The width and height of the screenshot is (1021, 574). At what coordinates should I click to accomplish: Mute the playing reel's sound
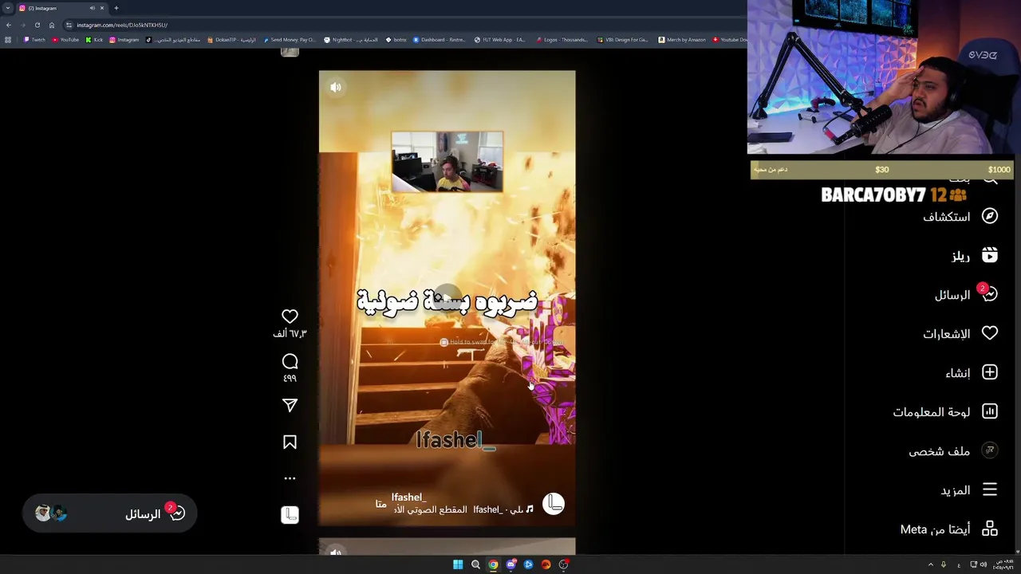pyautogui.click(x=336, y=87)
